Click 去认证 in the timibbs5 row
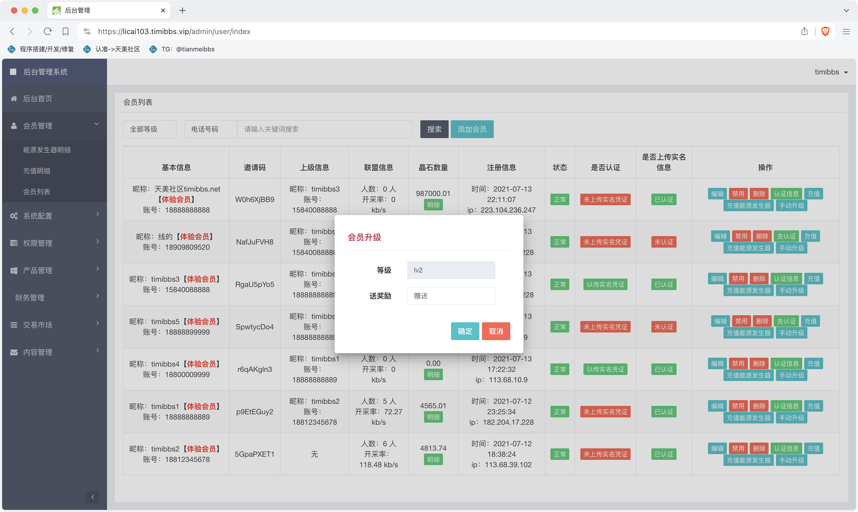 pos(786,321)
